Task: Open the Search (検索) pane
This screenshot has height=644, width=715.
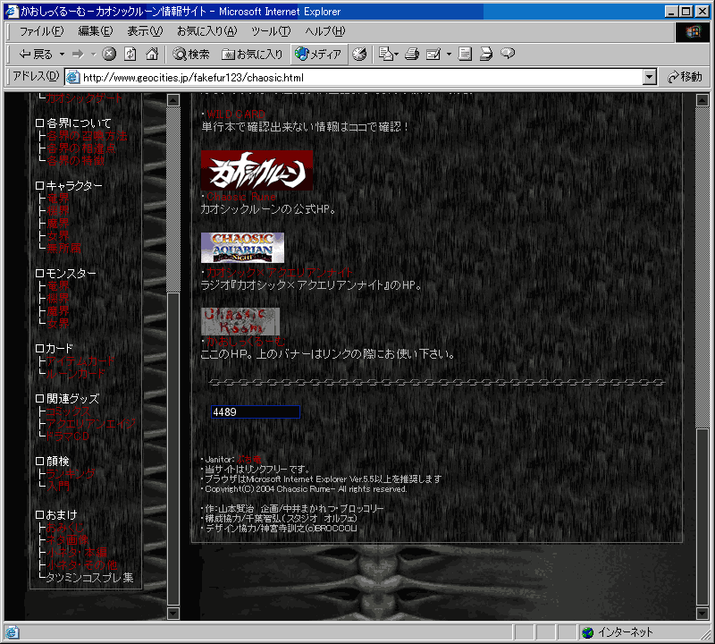Action: point(191,55)
